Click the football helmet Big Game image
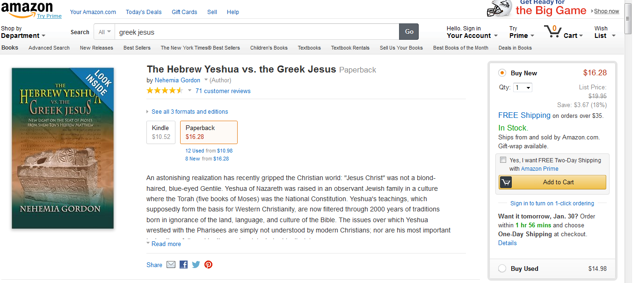 [499, 8]
